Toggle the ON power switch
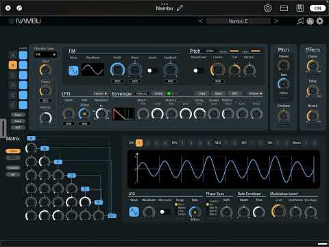The height and width of the screenshot is (247, 329). [x=317, y=8]
